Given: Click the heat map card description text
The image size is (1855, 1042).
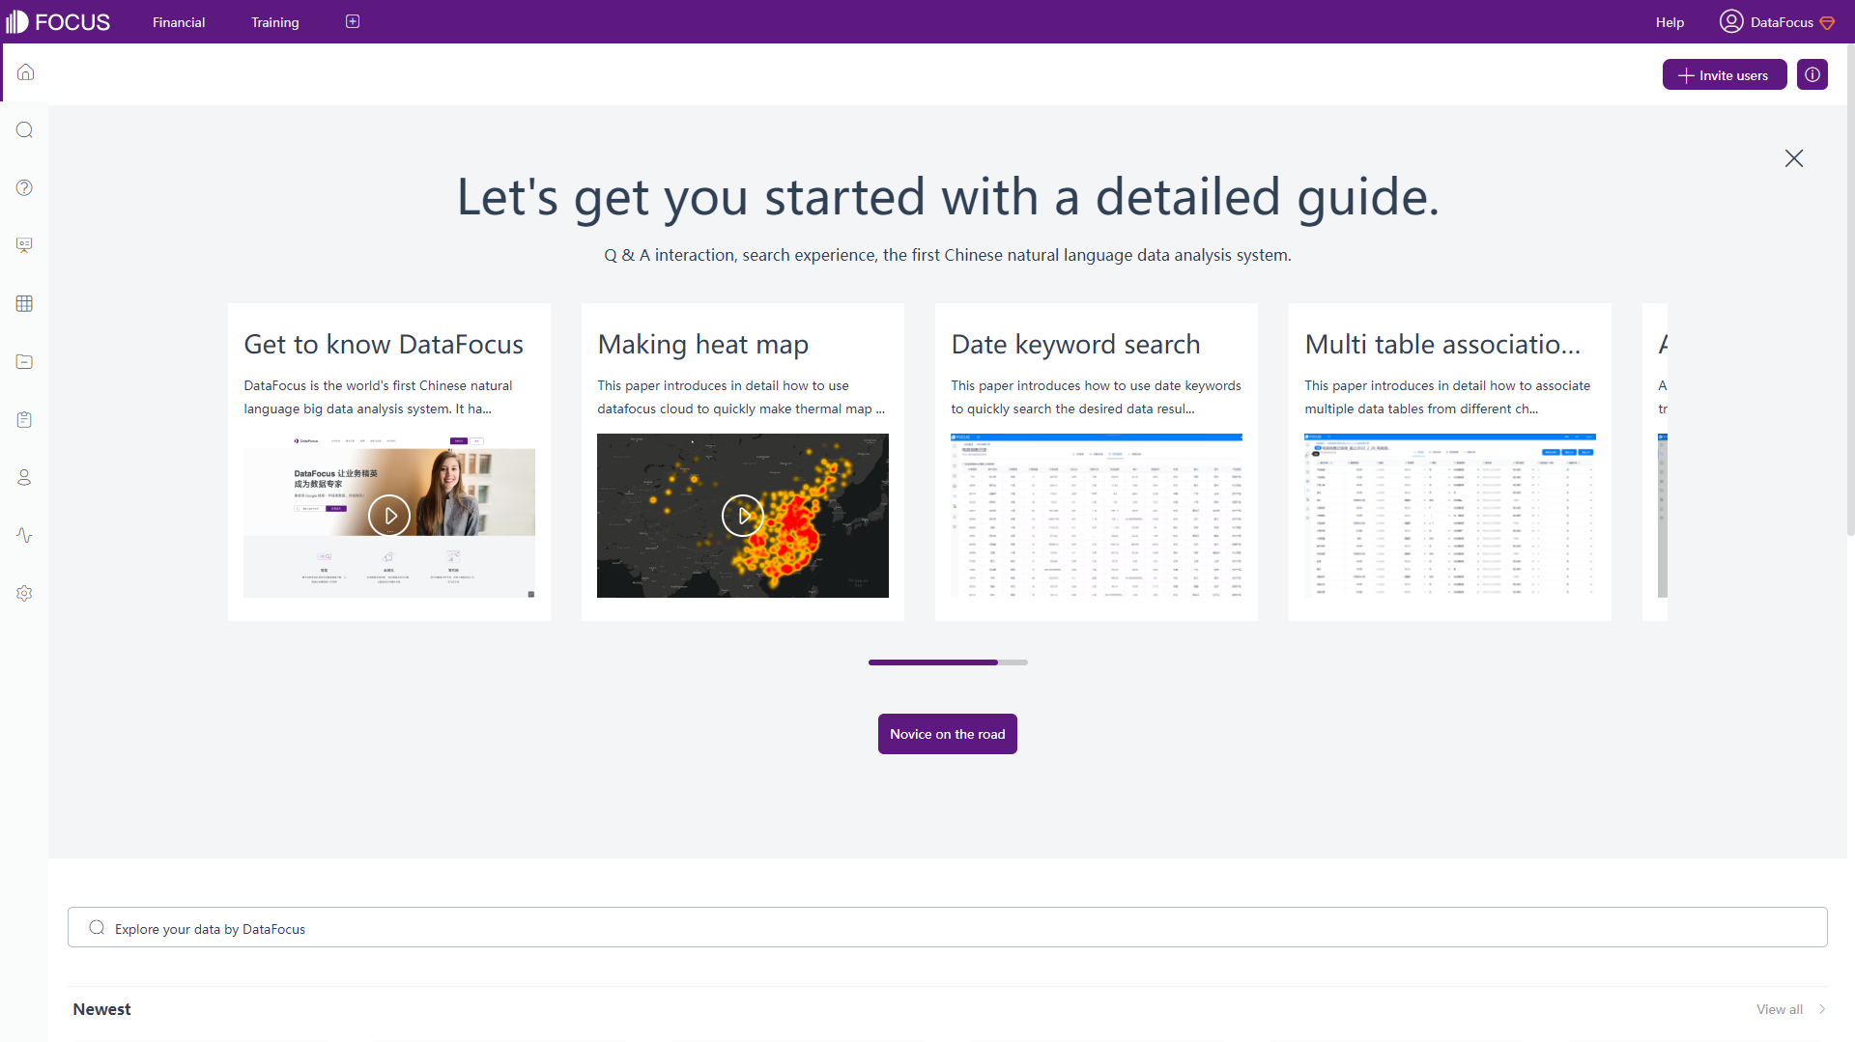Looking at the screenshot, I should click(741, 397).
